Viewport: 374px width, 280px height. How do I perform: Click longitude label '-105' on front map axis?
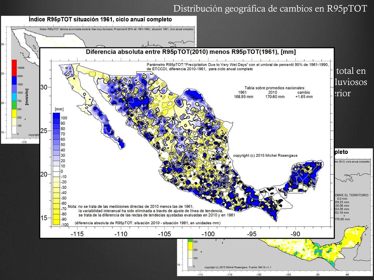[x=164, y=234]
